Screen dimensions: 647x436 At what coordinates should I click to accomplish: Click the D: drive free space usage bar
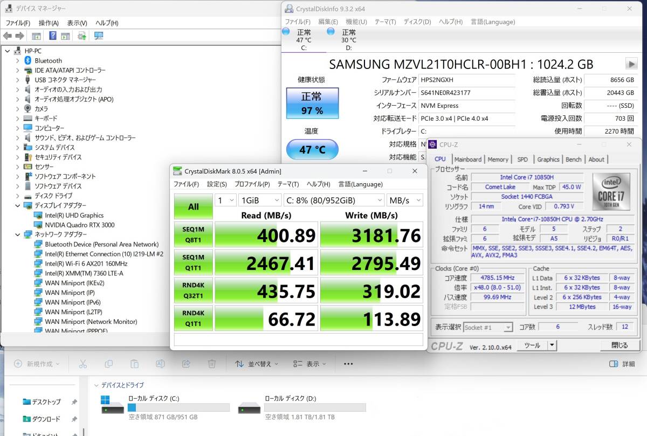[315, 407]
